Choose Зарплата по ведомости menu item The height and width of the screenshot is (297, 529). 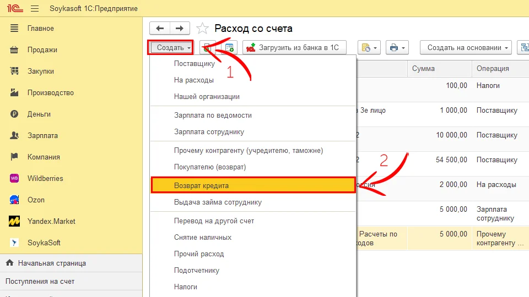(x=213, y=116)
